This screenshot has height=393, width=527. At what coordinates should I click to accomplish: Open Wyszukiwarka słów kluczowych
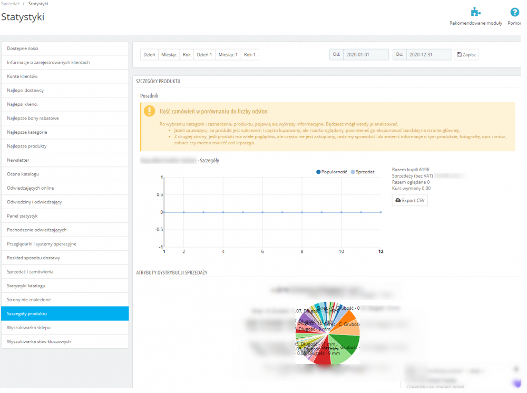(65, 341)
